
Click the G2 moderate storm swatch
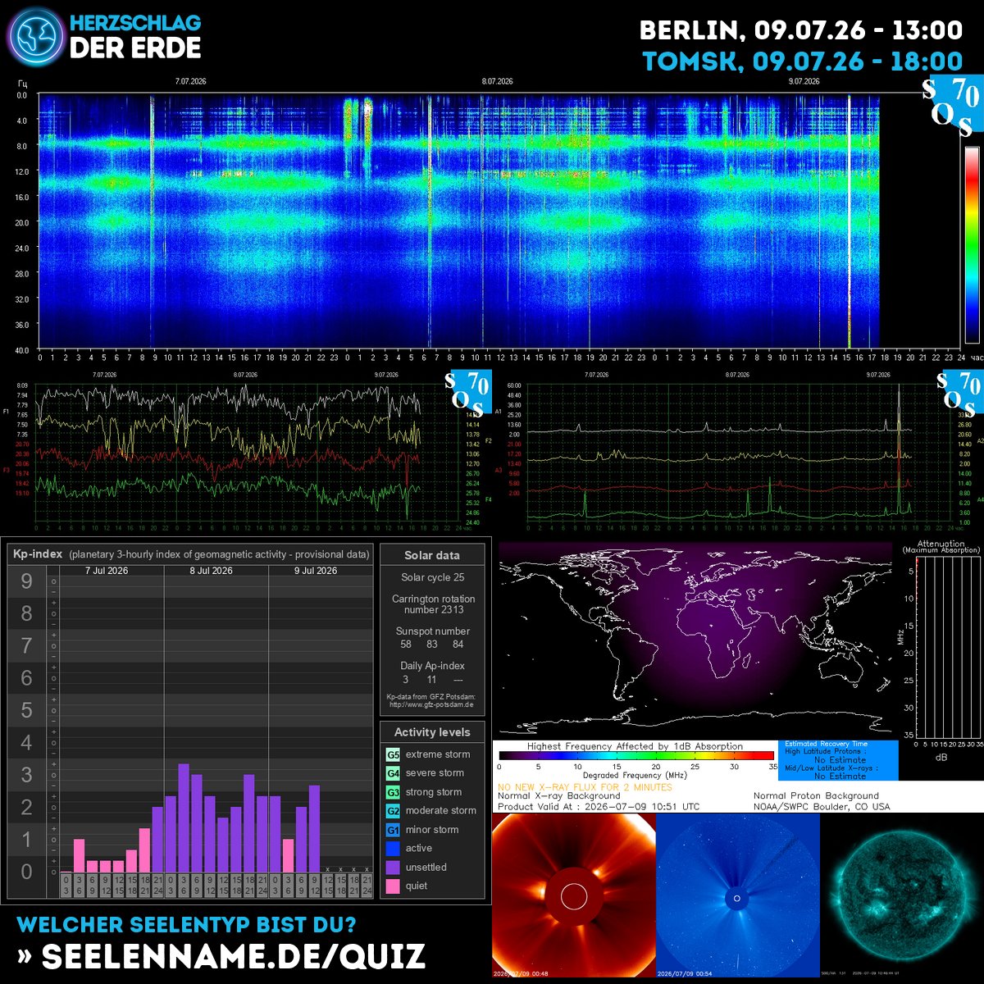(x=393, y=811)
